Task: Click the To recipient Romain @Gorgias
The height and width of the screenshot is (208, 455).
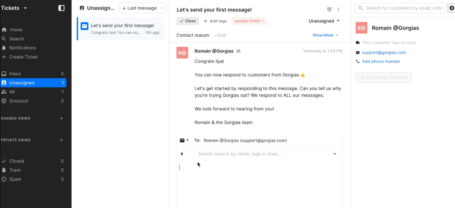Action: 245,140
